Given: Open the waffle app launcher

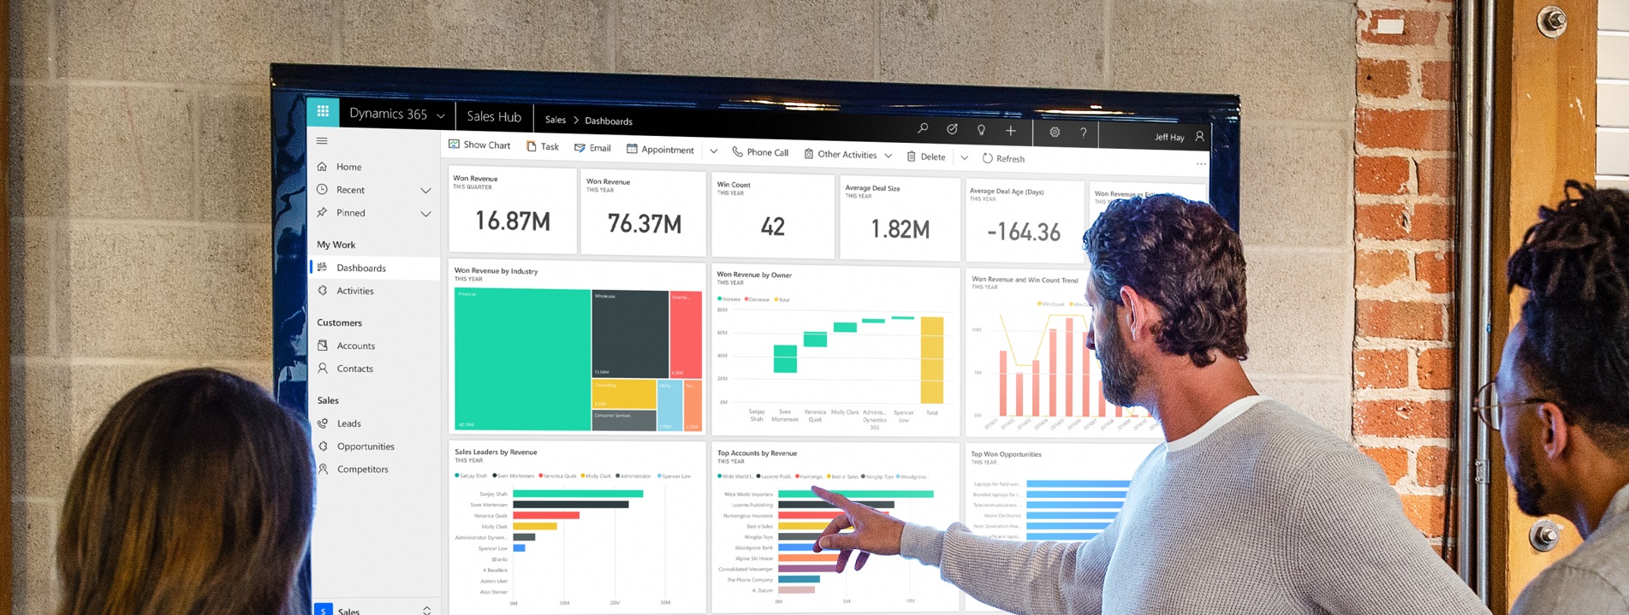Looking at the screenshot, I should 323,110.
